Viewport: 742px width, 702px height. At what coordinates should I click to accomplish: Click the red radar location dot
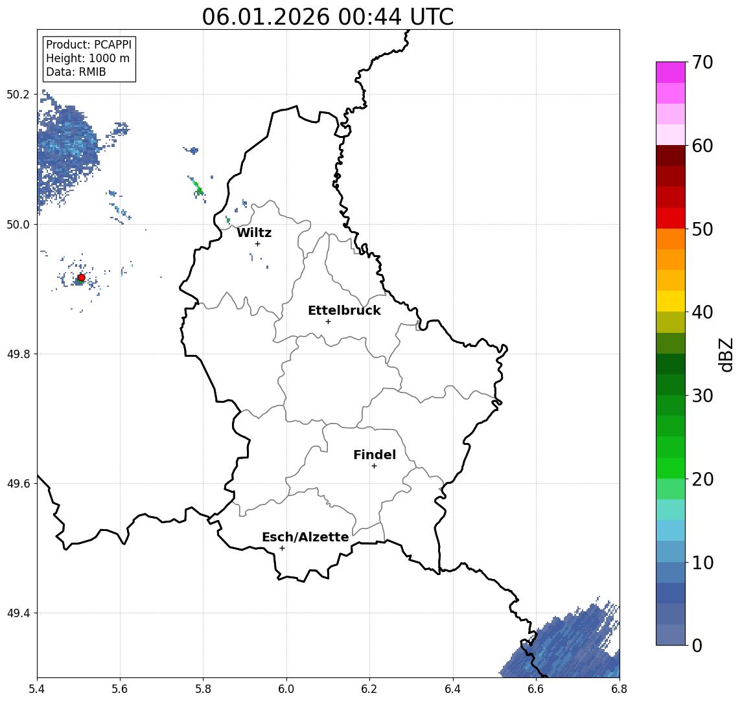[82, 278]
